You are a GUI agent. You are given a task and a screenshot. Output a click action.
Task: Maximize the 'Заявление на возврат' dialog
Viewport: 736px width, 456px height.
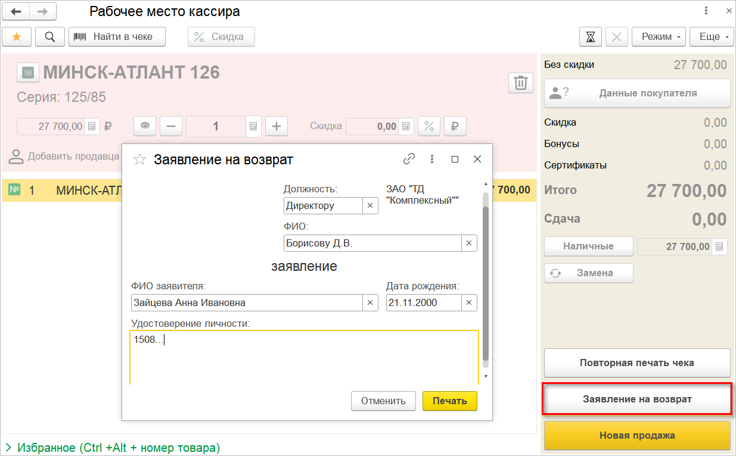click(455, 159)
